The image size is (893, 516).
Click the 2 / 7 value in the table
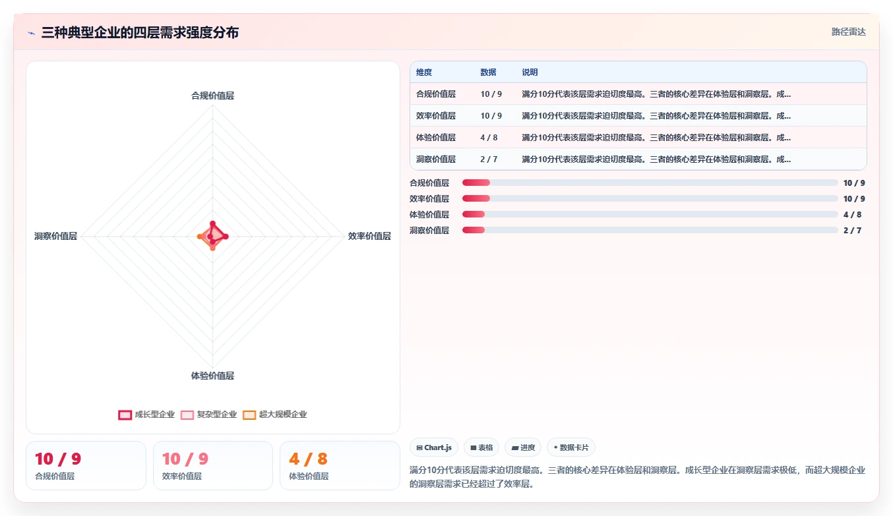489,159
